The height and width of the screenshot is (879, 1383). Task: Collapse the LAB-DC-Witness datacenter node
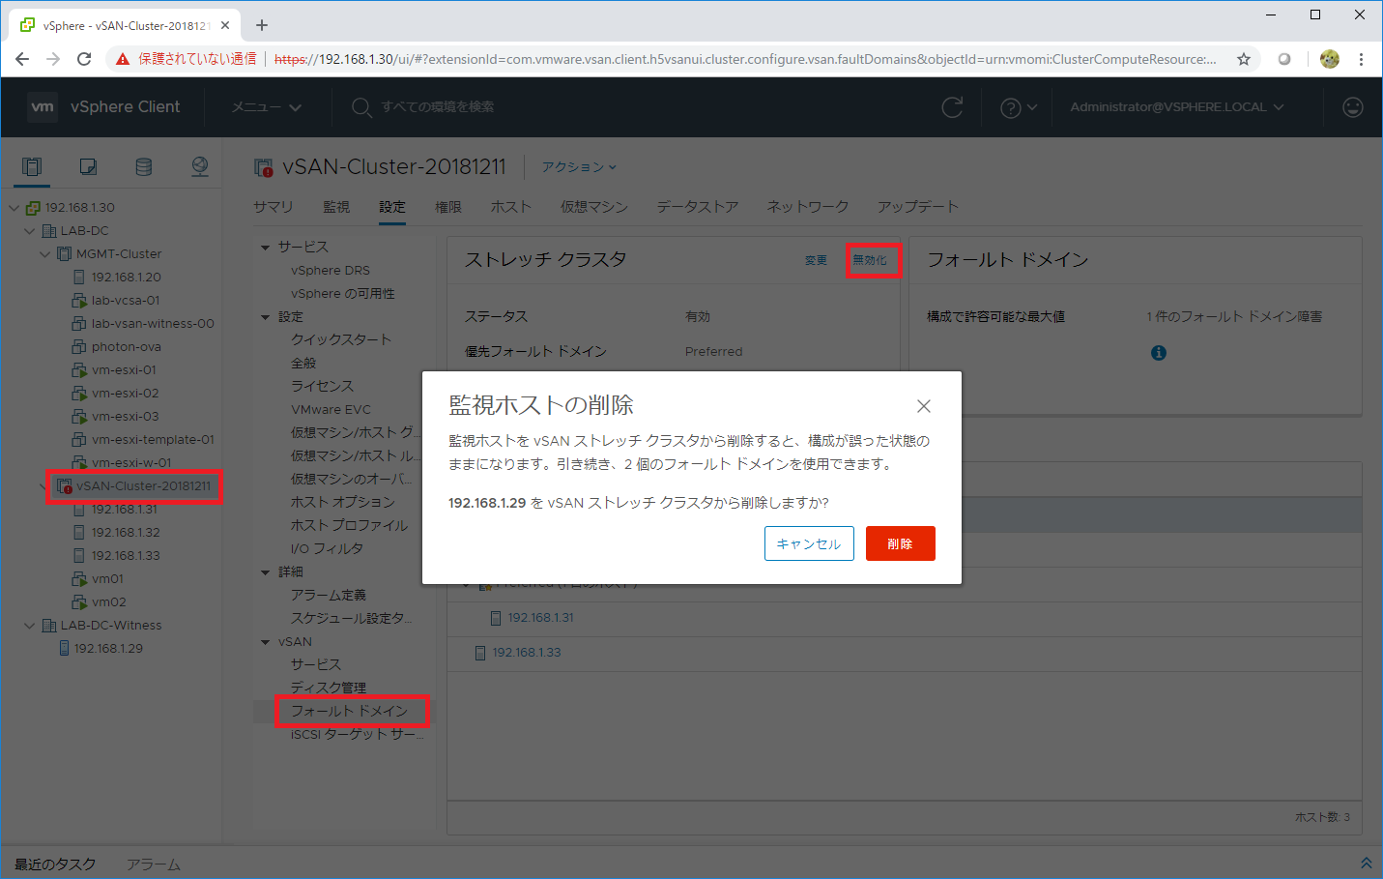point(29,625)
